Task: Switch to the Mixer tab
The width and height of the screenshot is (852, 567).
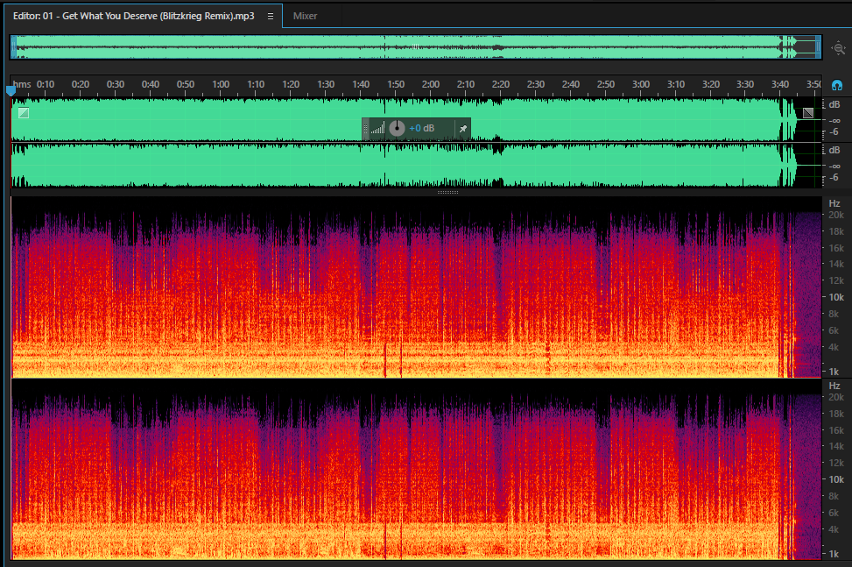Action: click(x=305, y=16)
